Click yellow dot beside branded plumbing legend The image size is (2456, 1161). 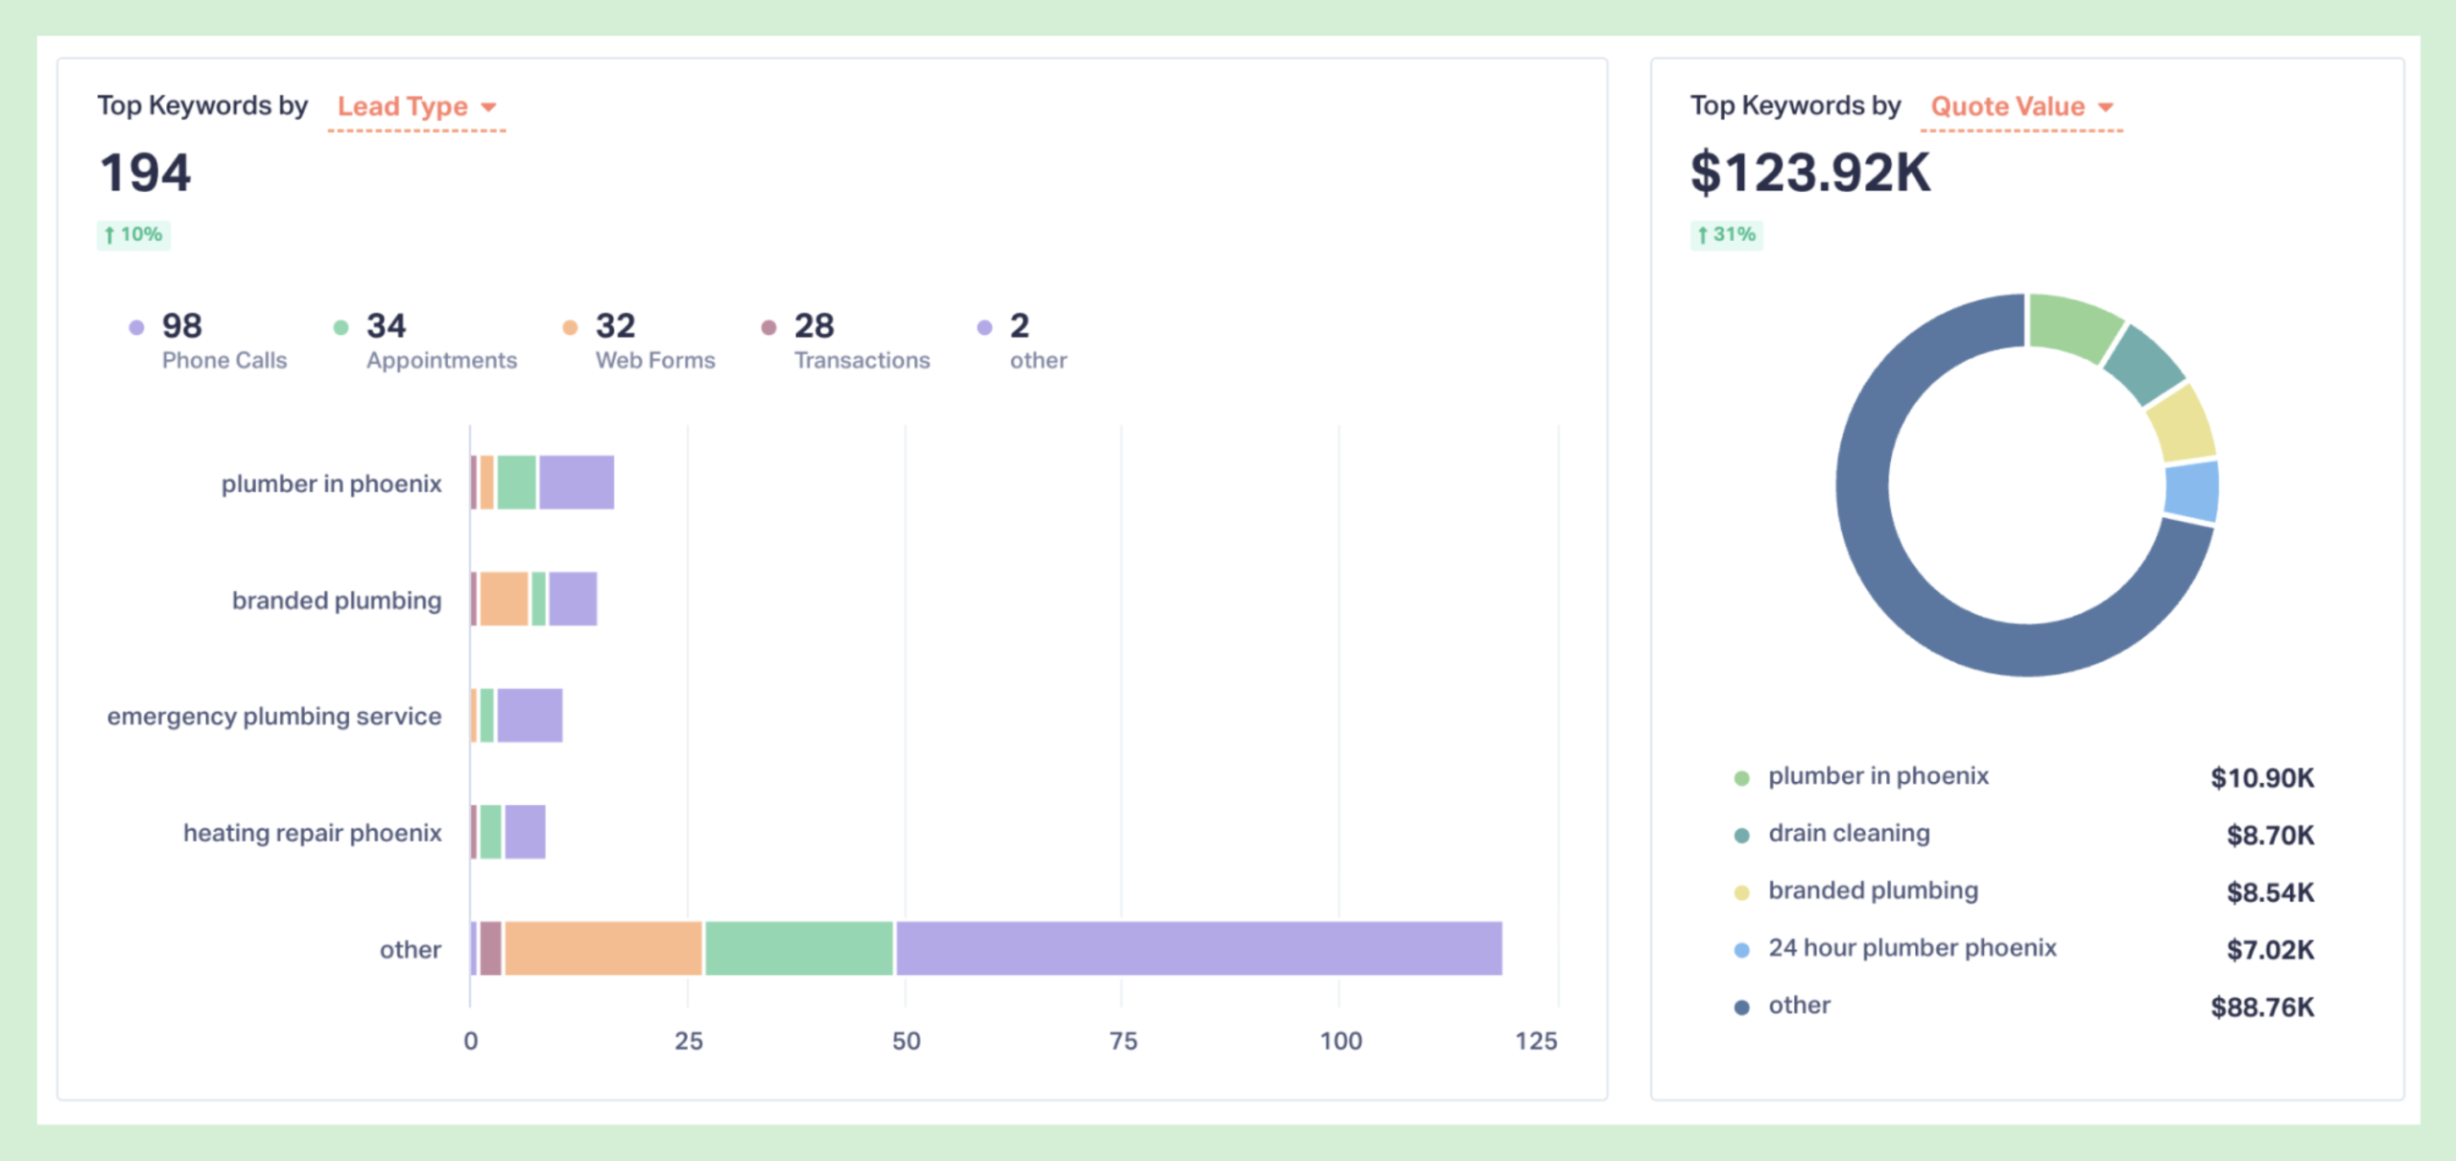(1742, 892)
